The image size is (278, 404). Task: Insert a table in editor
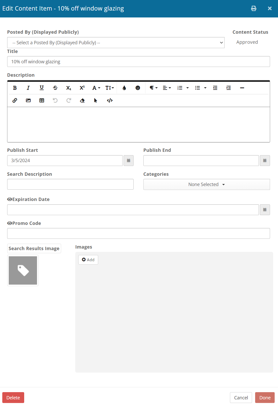(x=42, y=101)
